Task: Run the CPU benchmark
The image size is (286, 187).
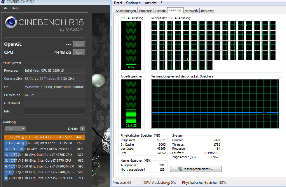Action: coord(79,52)
